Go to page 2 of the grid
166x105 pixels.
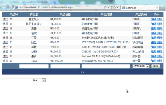coord(84,72)
